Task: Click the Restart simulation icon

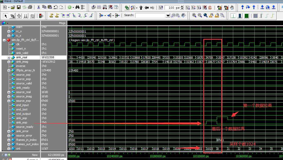Action: 161,8
